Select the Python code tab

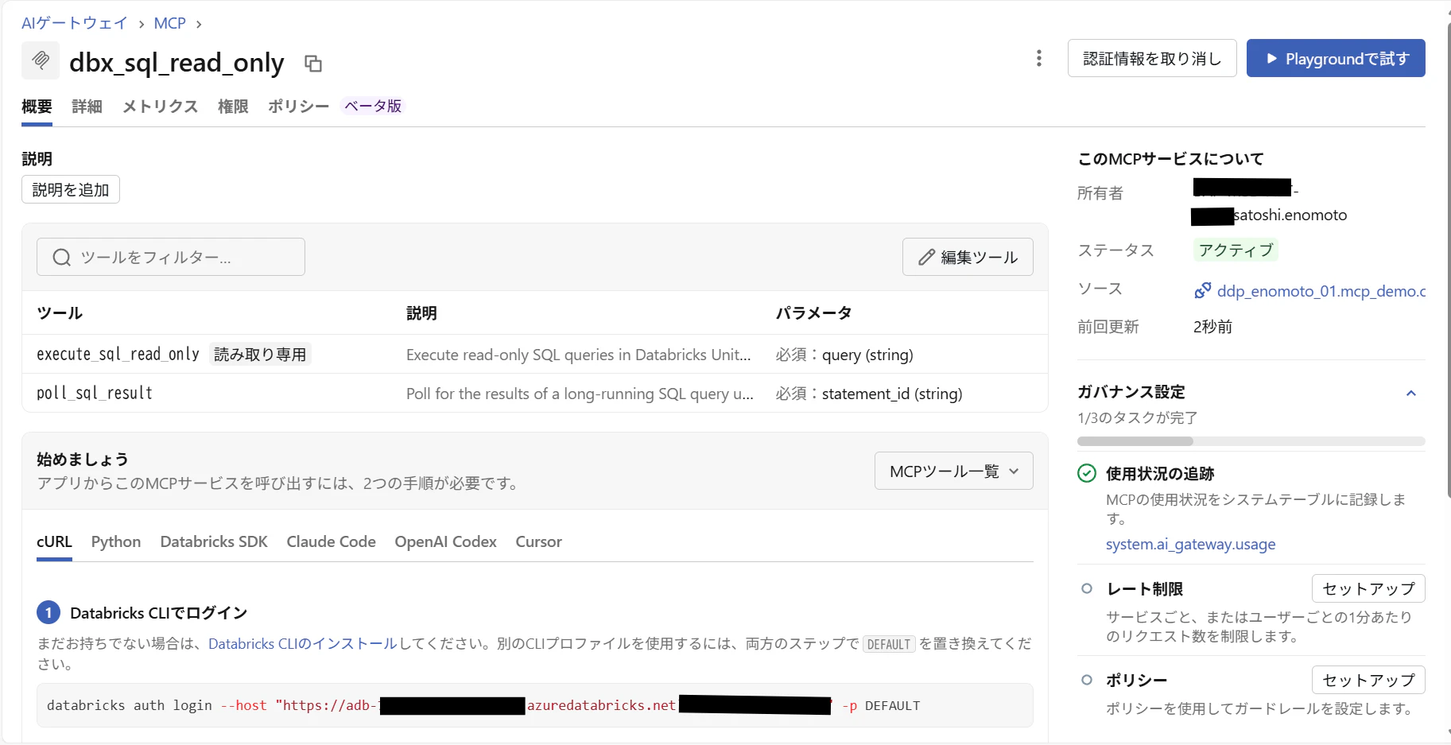116,541
